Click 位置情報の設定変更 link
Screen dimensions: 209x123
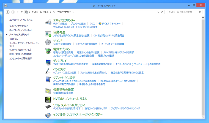(x=63, y=93)
